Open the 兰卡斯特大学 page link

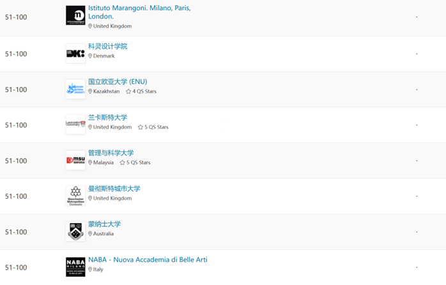[107, 118]
